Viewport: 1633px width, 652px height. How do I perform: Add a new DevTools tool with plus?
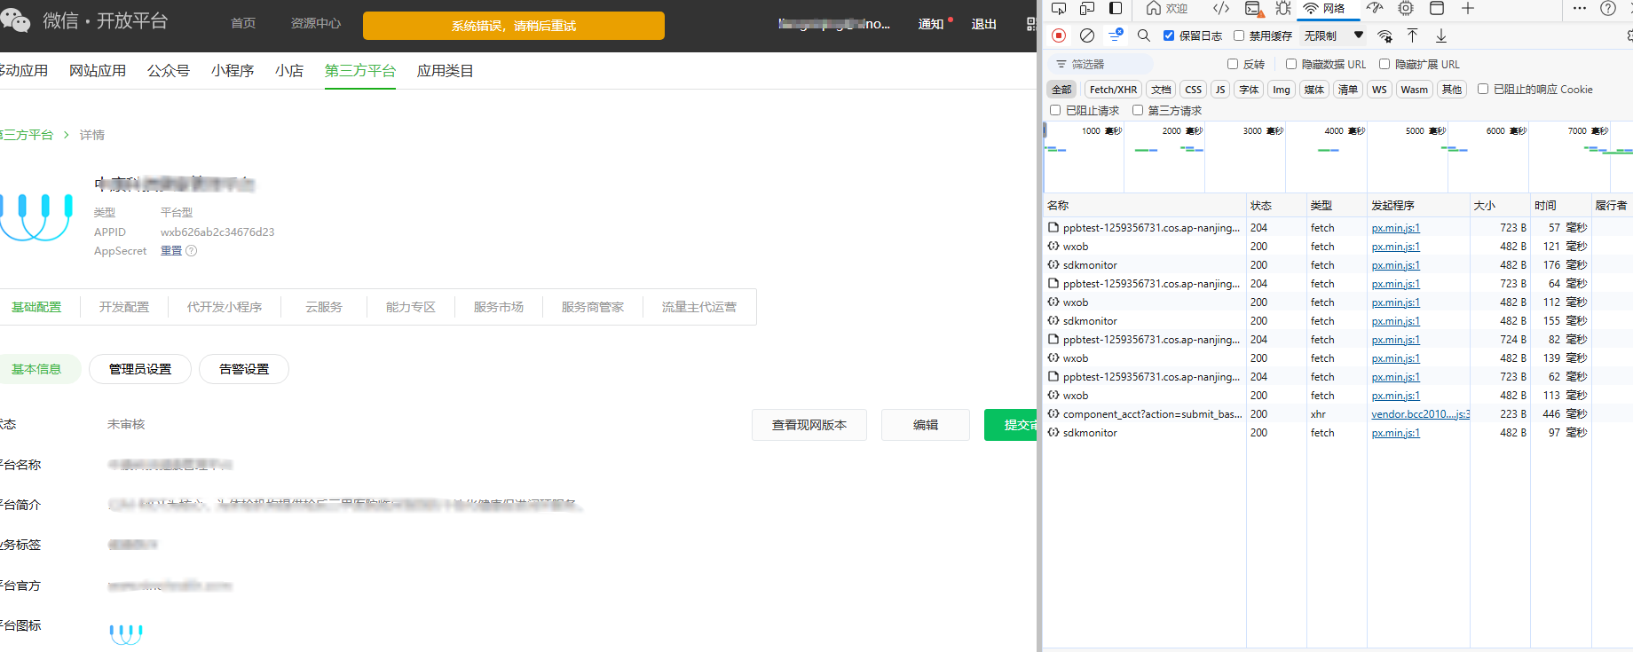pyautogui.click(x=1468, y=9)
